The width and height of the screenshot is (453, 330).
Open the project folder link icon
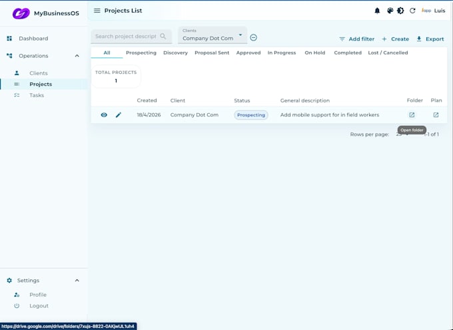(412, 115)
